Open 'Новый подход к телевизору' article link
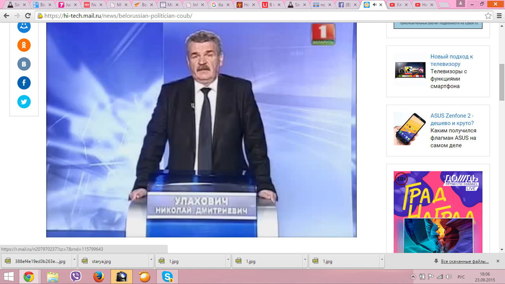Screen dimensions: 505x284 [452, 60]
